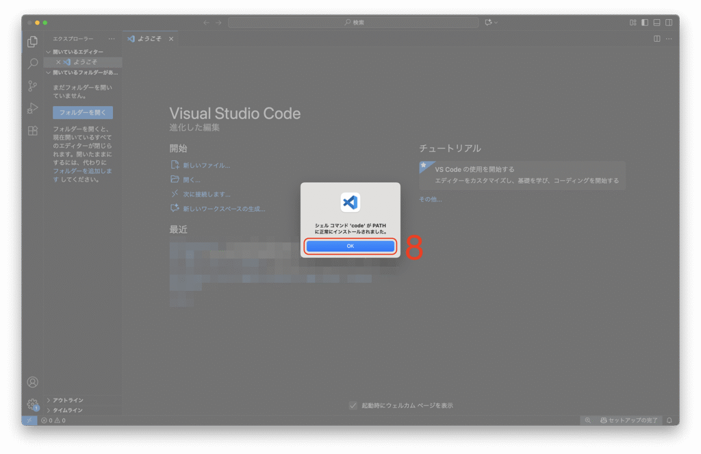
Task: Toggle the primary side bar layout button
Action: click(645, 23)
